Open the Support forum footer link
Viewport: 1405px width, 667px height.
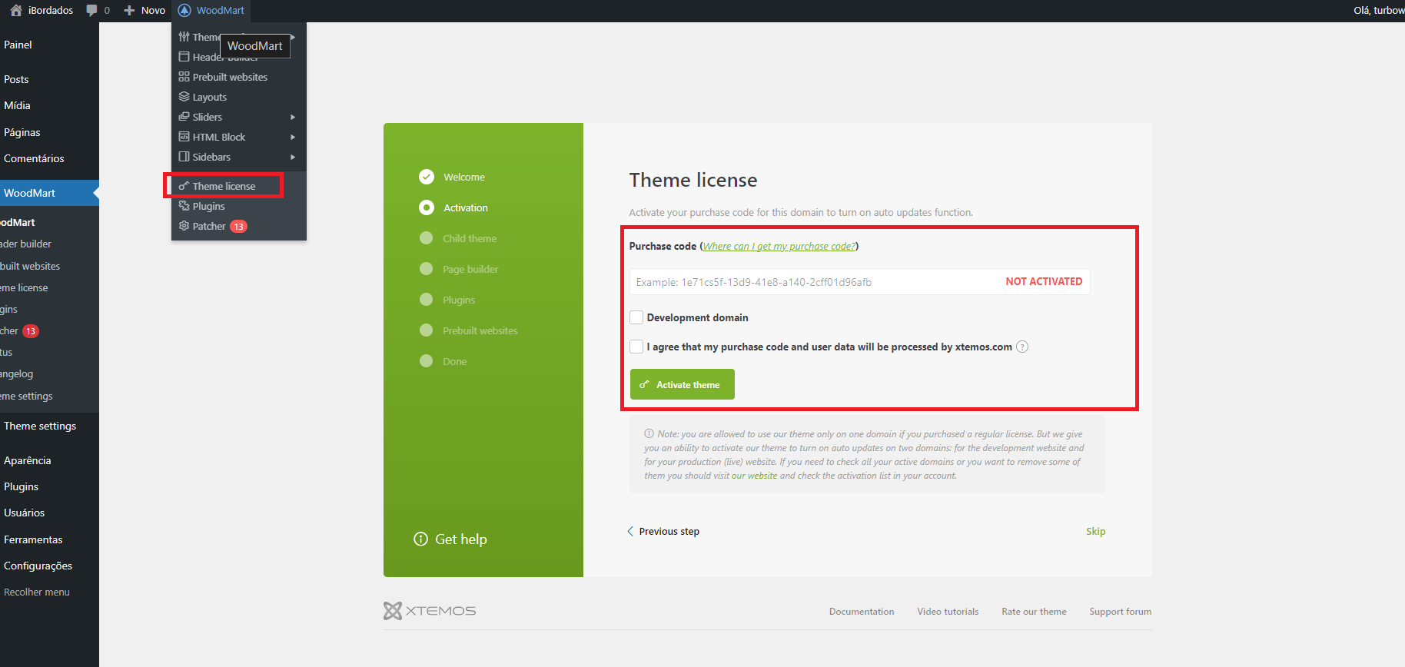1120,612
